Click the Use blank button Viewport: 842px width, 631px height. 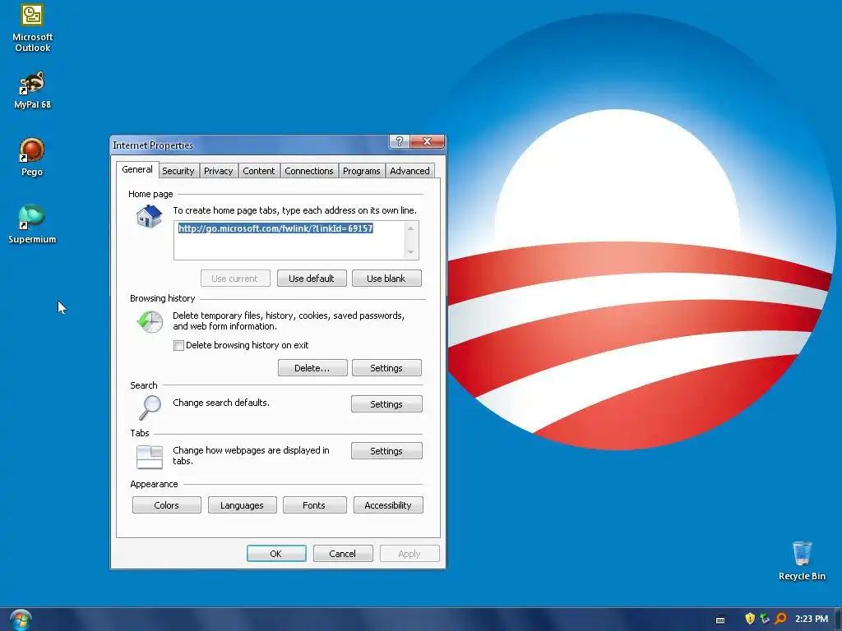point(386,279)
